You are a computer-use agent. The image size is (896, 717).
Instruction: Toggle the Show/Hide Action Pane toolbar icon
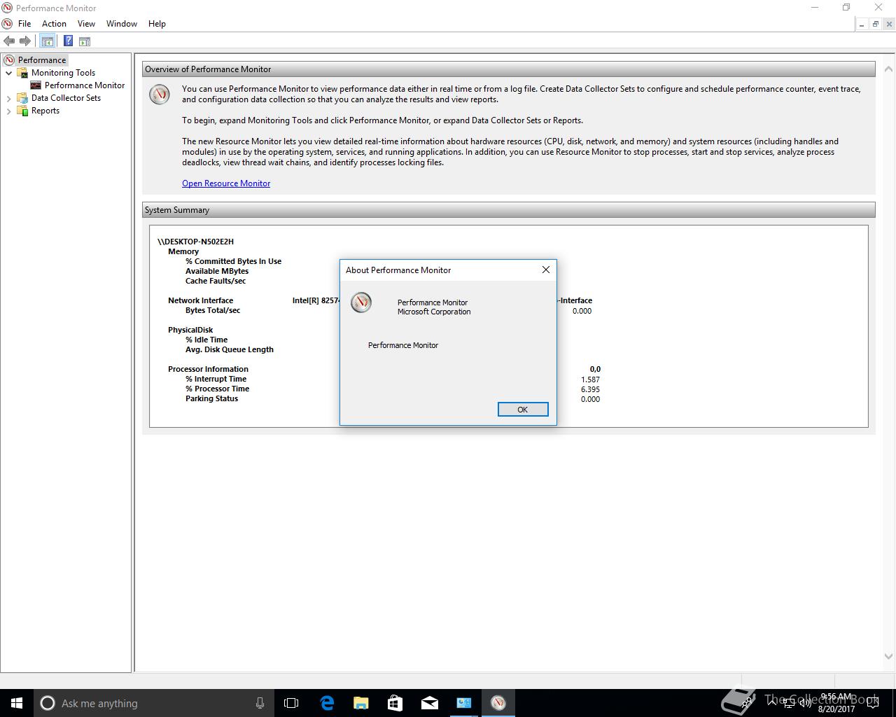click(85, 41)
